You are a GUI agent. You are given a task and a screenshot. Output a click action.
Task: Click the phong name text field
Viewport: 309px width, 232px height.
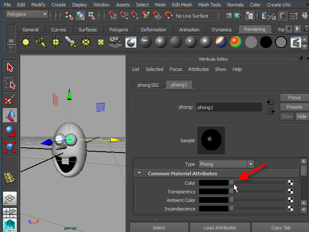(x=229, y=107)
